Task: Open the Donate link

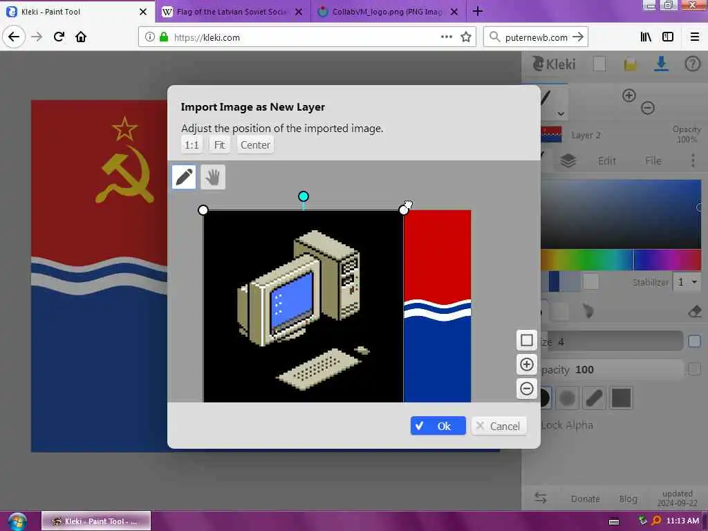Action: [x=585, y=499]
